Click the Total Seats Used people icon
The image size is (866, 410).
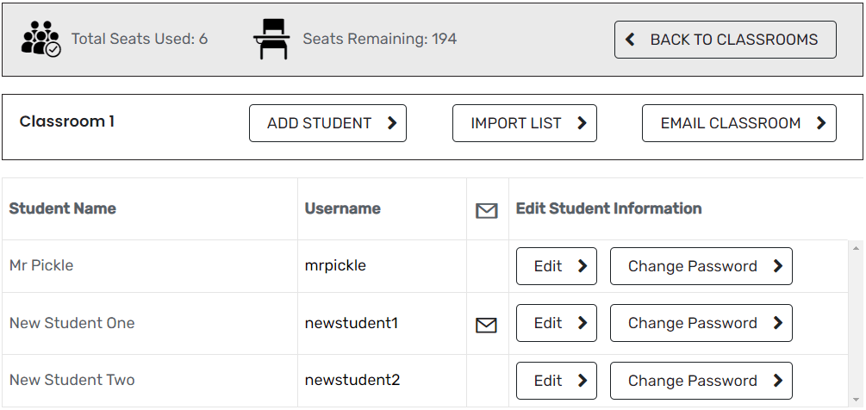pos(40,39)
